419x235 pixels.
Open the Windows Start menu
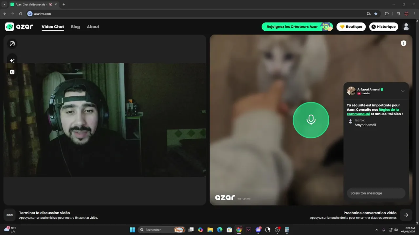132,230
